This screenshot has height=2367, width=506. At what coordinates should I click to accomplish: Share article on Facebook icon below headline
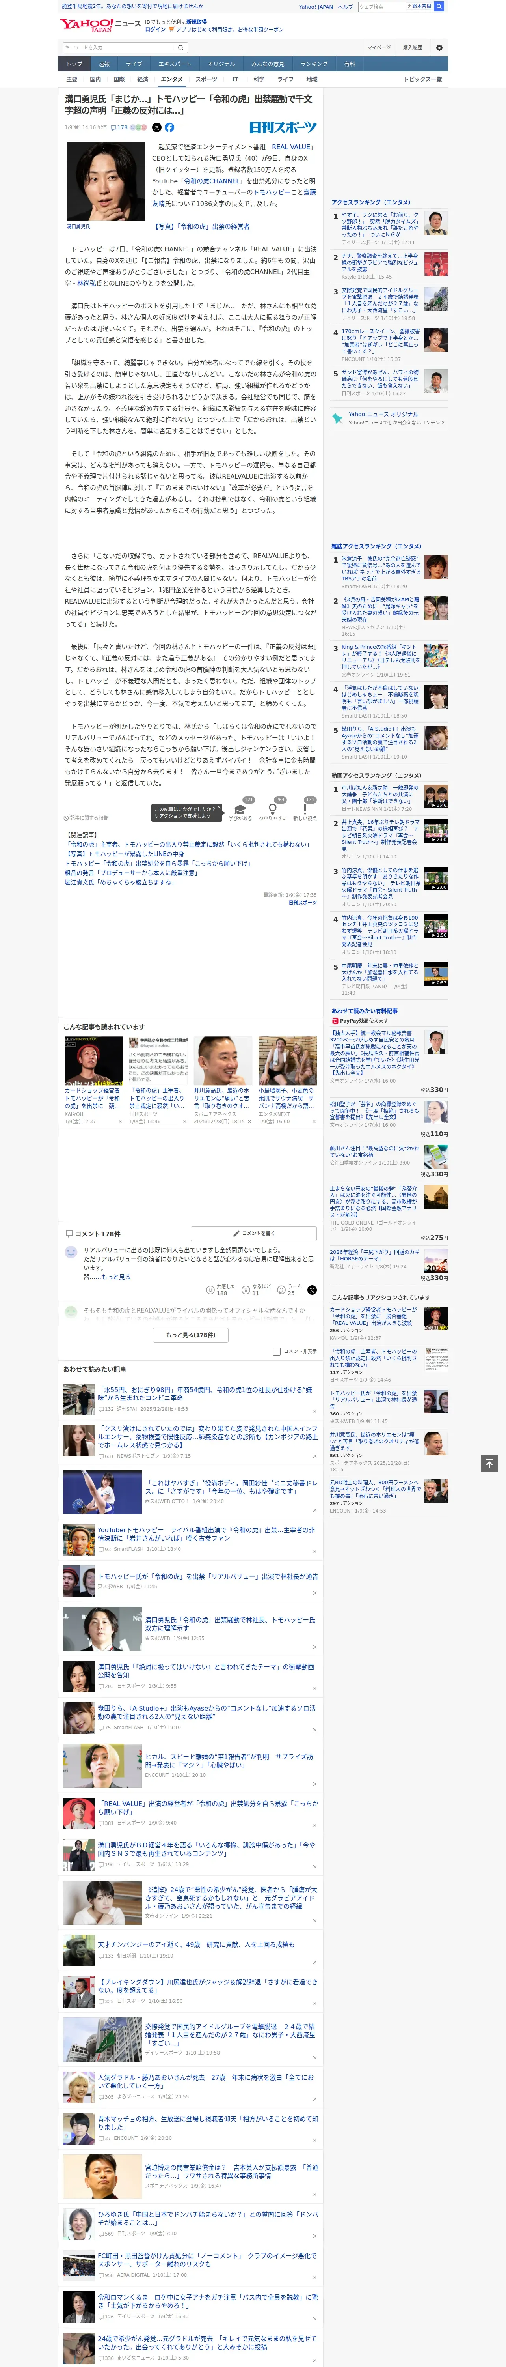coord(169,128)
